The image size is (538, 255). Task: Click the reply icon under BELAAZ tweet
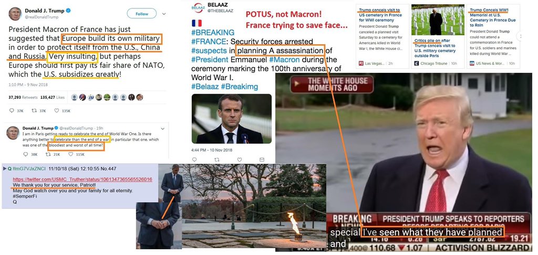pos(194,160)
